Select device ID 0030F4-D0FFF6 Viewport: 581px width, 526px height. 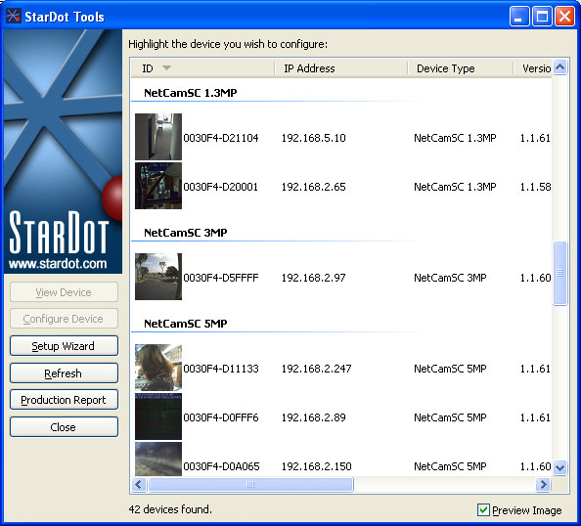pos(221,417)
